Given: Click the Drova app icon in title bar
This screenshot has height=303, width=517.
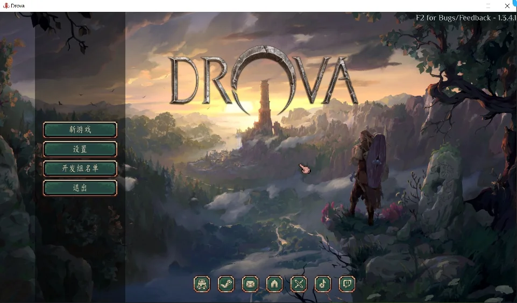Looking at the screenshot, I should coord(5,5).
